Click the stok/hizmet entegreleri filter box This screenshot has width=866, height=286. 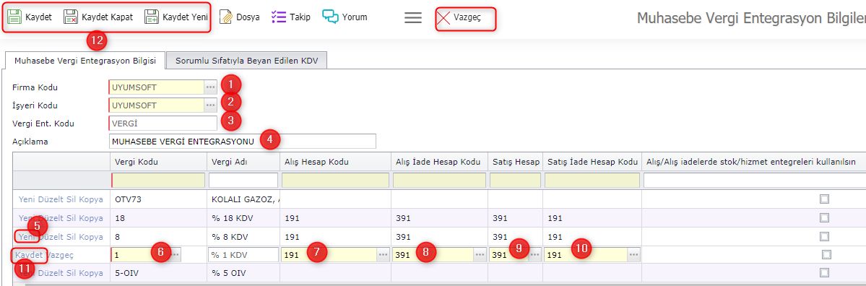tap(755, 180)
